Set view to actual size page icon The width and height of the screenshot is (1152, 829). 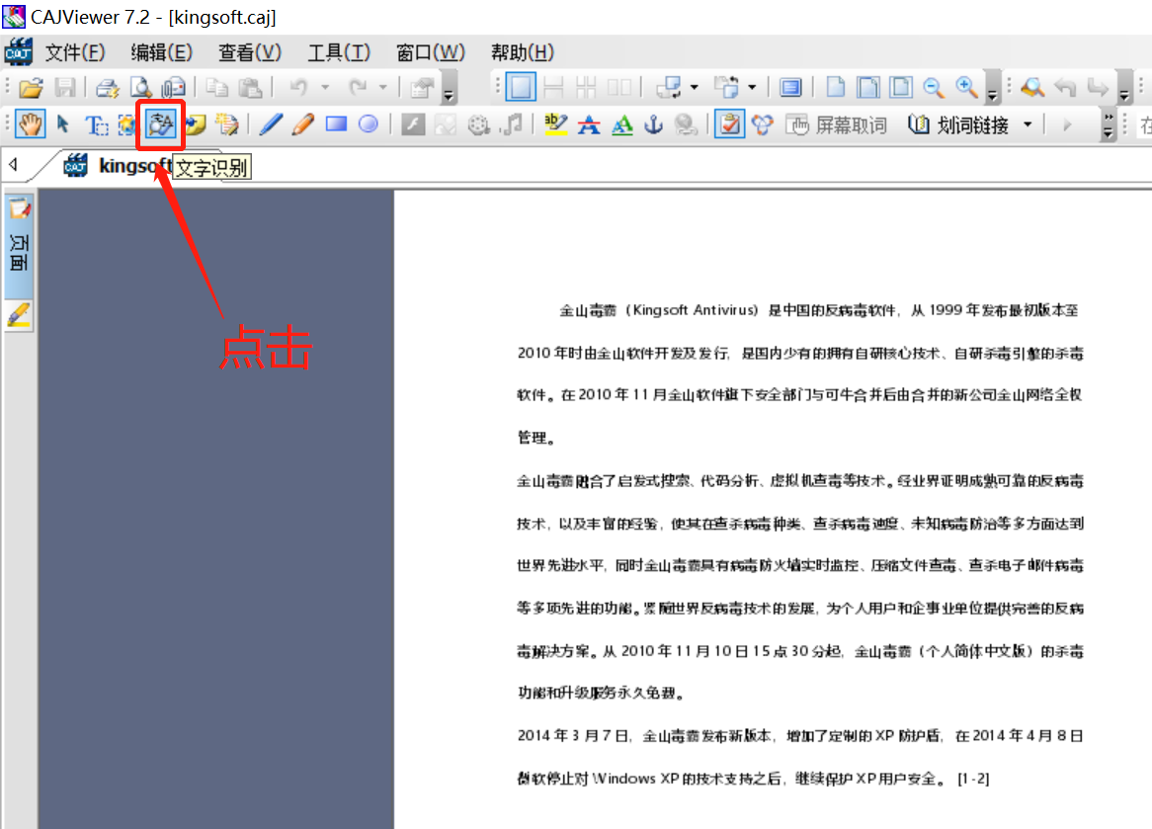(x=835, y=88)
